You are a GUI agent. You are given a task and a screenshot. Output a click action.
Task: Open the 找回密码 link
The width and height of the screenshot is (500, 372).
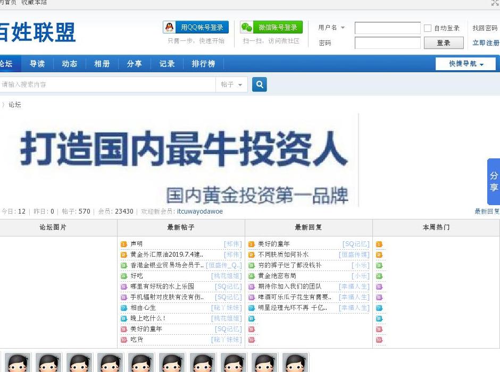(x=485, y=28)
